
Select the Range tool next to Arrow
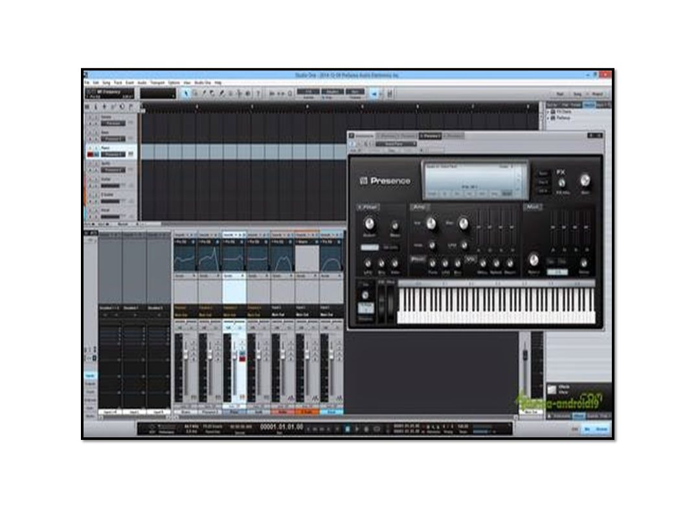coord(196,93)
